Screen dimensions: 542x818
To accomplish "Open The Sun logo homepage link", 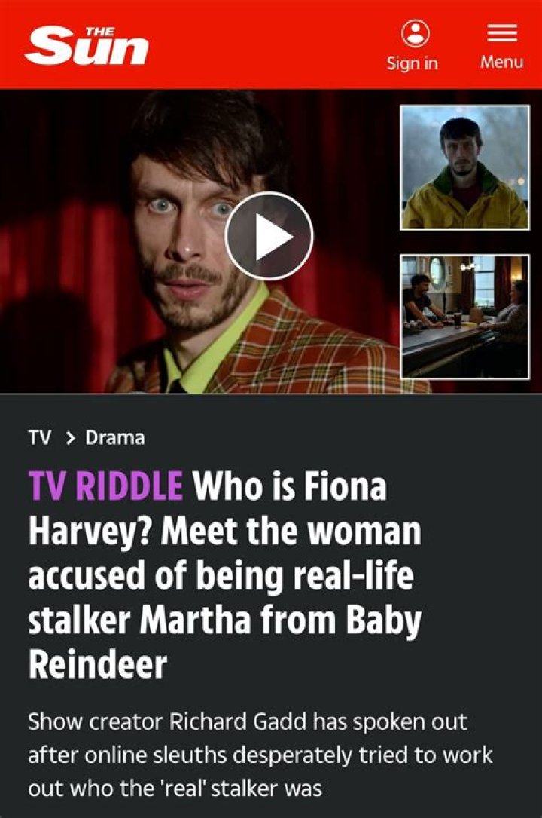I will point(87,46).
